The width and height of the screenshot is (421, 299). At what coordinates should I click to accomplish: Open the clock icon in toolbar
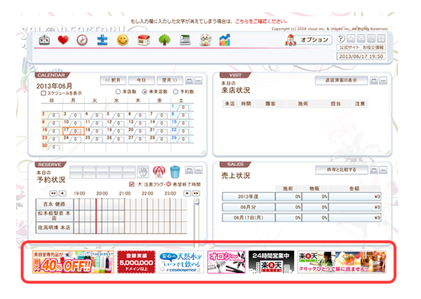(82, 40)
